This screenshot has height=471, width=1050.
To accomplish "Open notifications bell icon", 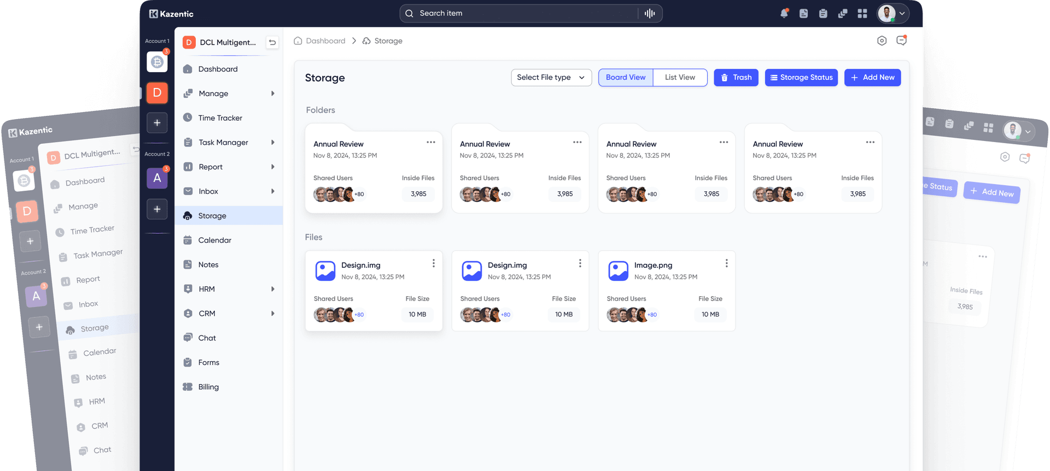I will tap(784, 14).
